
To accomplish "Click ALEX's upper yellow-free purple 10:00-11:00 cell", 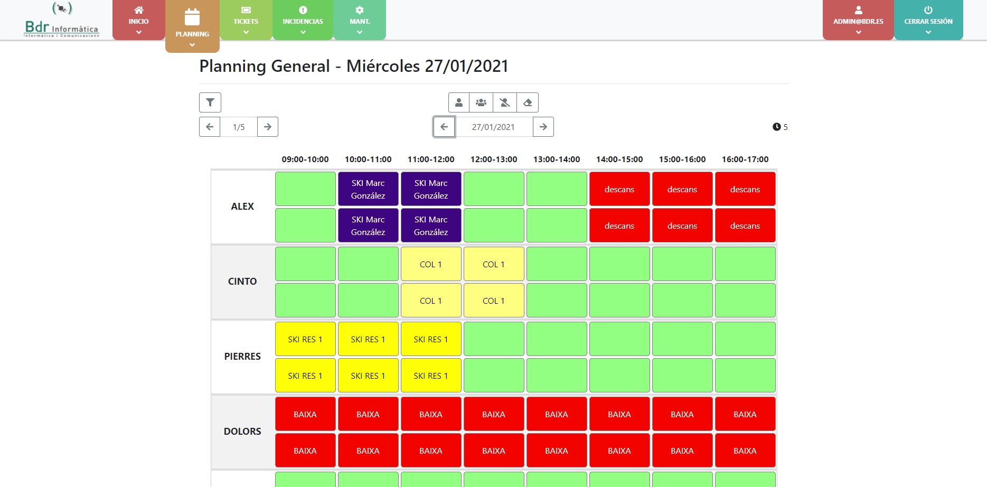I will click(368, 189).
